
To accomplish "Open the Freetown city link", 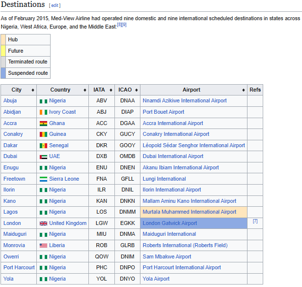I will tap(14, 179).
